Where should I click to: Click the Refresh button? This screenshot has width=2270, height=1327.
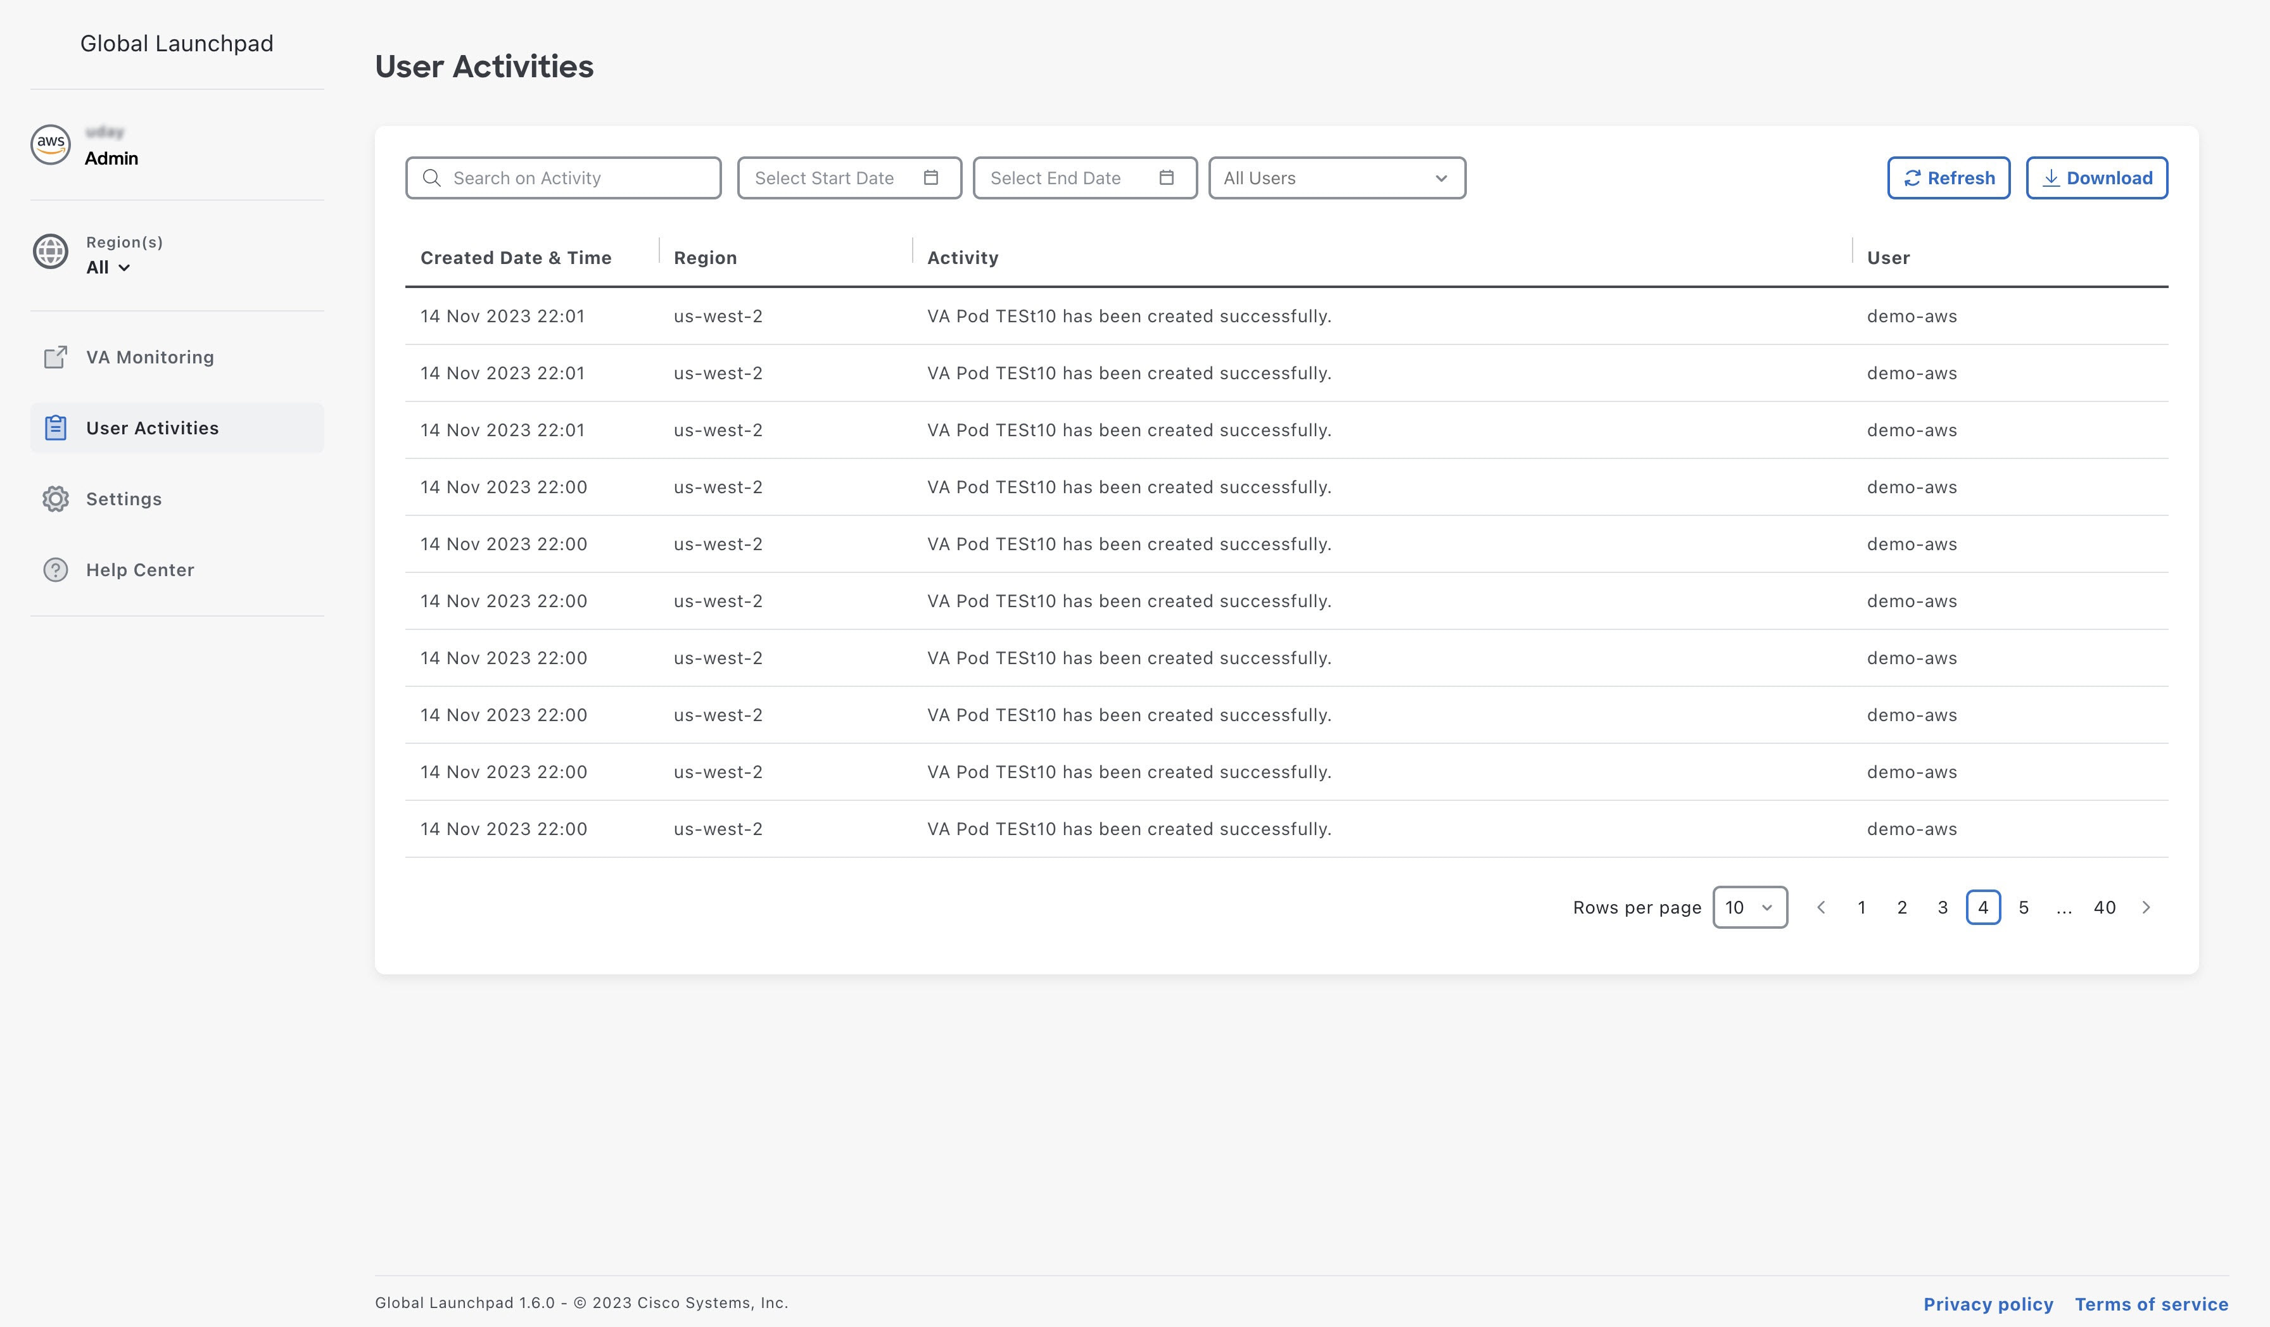click(1948, 179)
